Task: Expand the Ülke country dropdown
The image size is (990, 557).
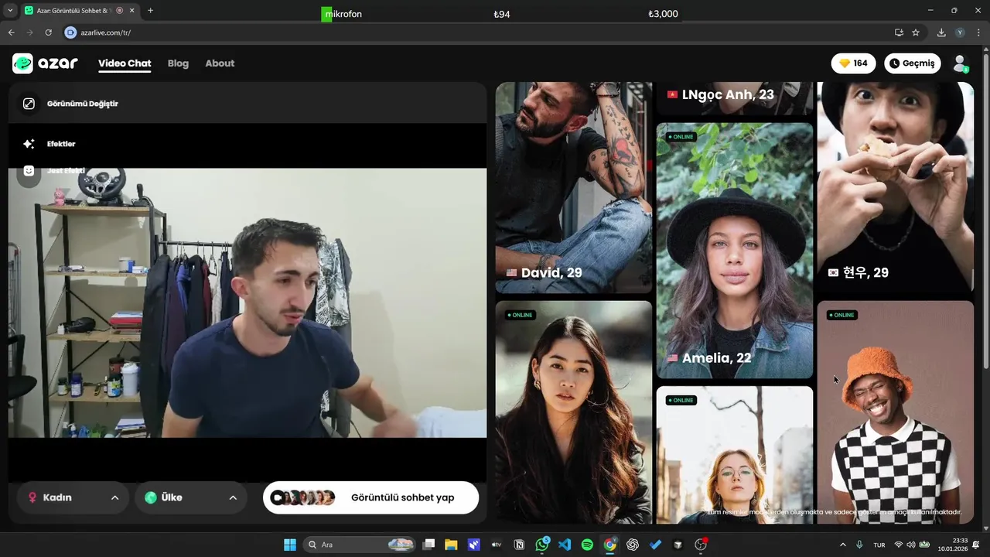Action: click(190, 497)
